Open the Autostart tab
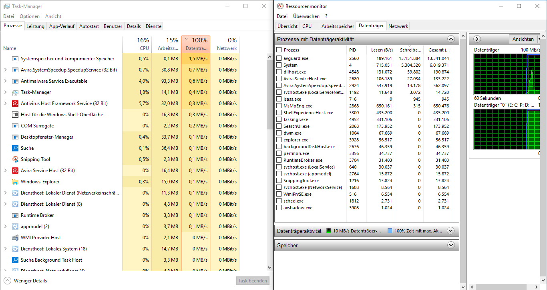Image resolution: width=547 pixels, height=290 pixels. [89, 26]
